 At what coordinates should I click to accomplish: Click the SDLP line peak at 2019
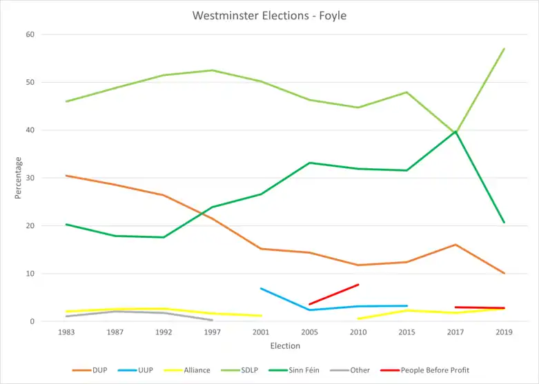point(504,49)
